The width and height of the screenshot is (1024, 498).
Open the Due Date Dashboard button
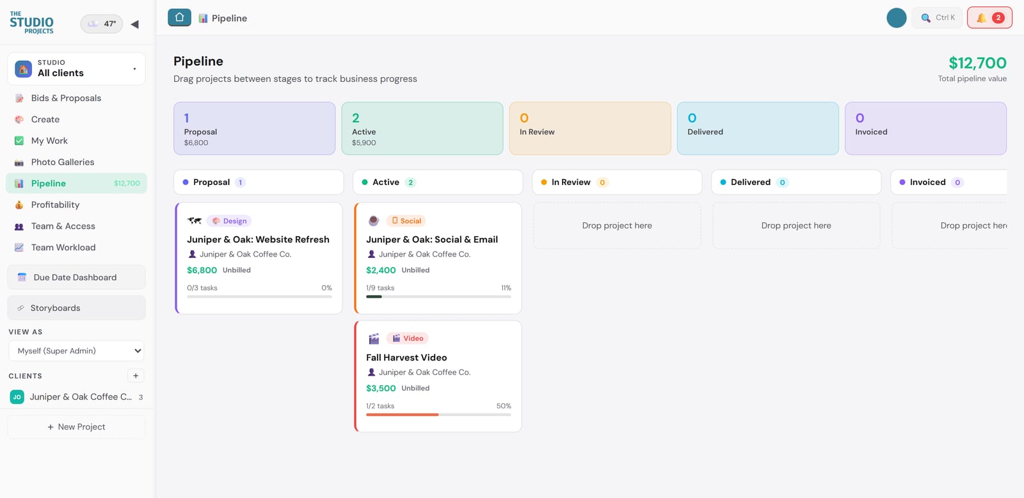(x=76, y=277)
